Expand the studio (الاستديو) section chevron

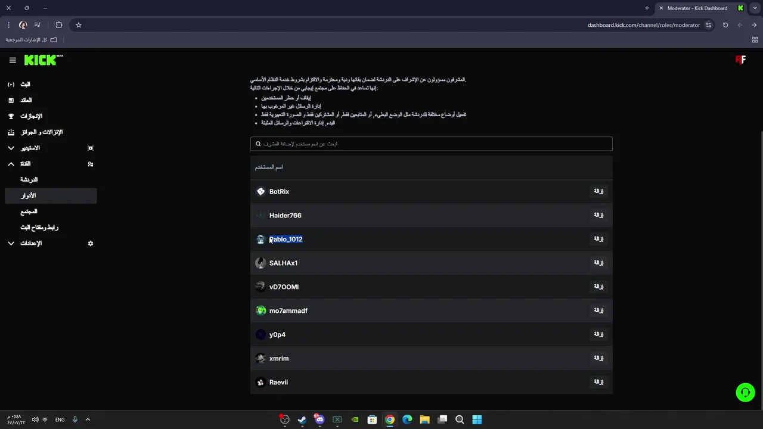(x=11, y=148)
